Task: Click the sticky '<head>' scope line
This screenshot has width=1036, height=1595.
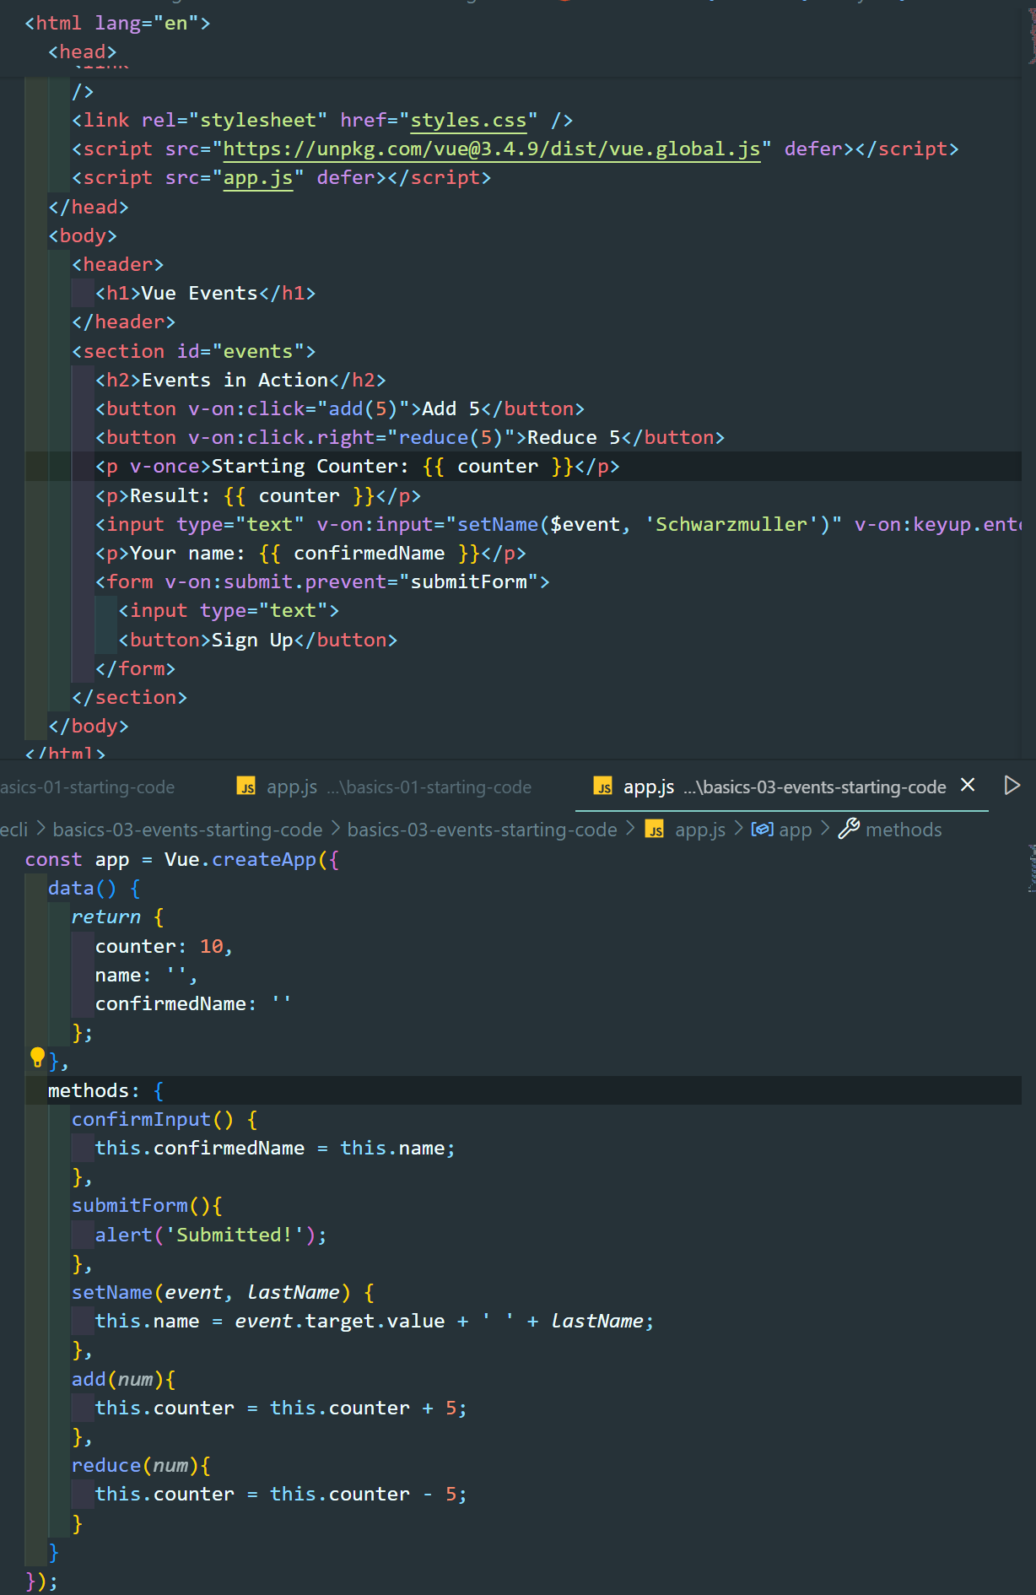Action: pyautogui.click(x=83, y=52)
